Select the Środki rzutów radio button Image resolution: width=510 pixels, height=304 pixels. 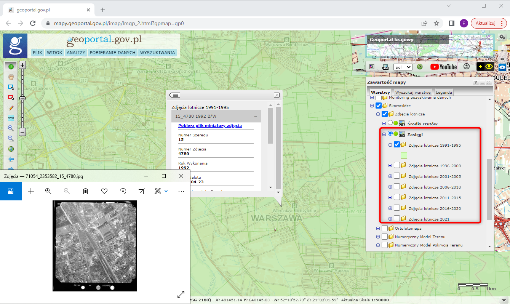tap(390, 123)
